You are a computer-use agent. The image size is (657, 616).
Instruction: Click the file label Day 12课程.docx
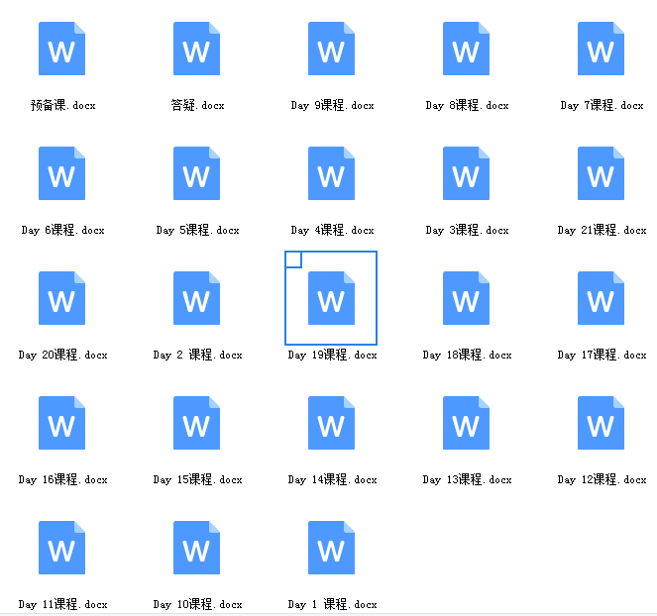602,479
